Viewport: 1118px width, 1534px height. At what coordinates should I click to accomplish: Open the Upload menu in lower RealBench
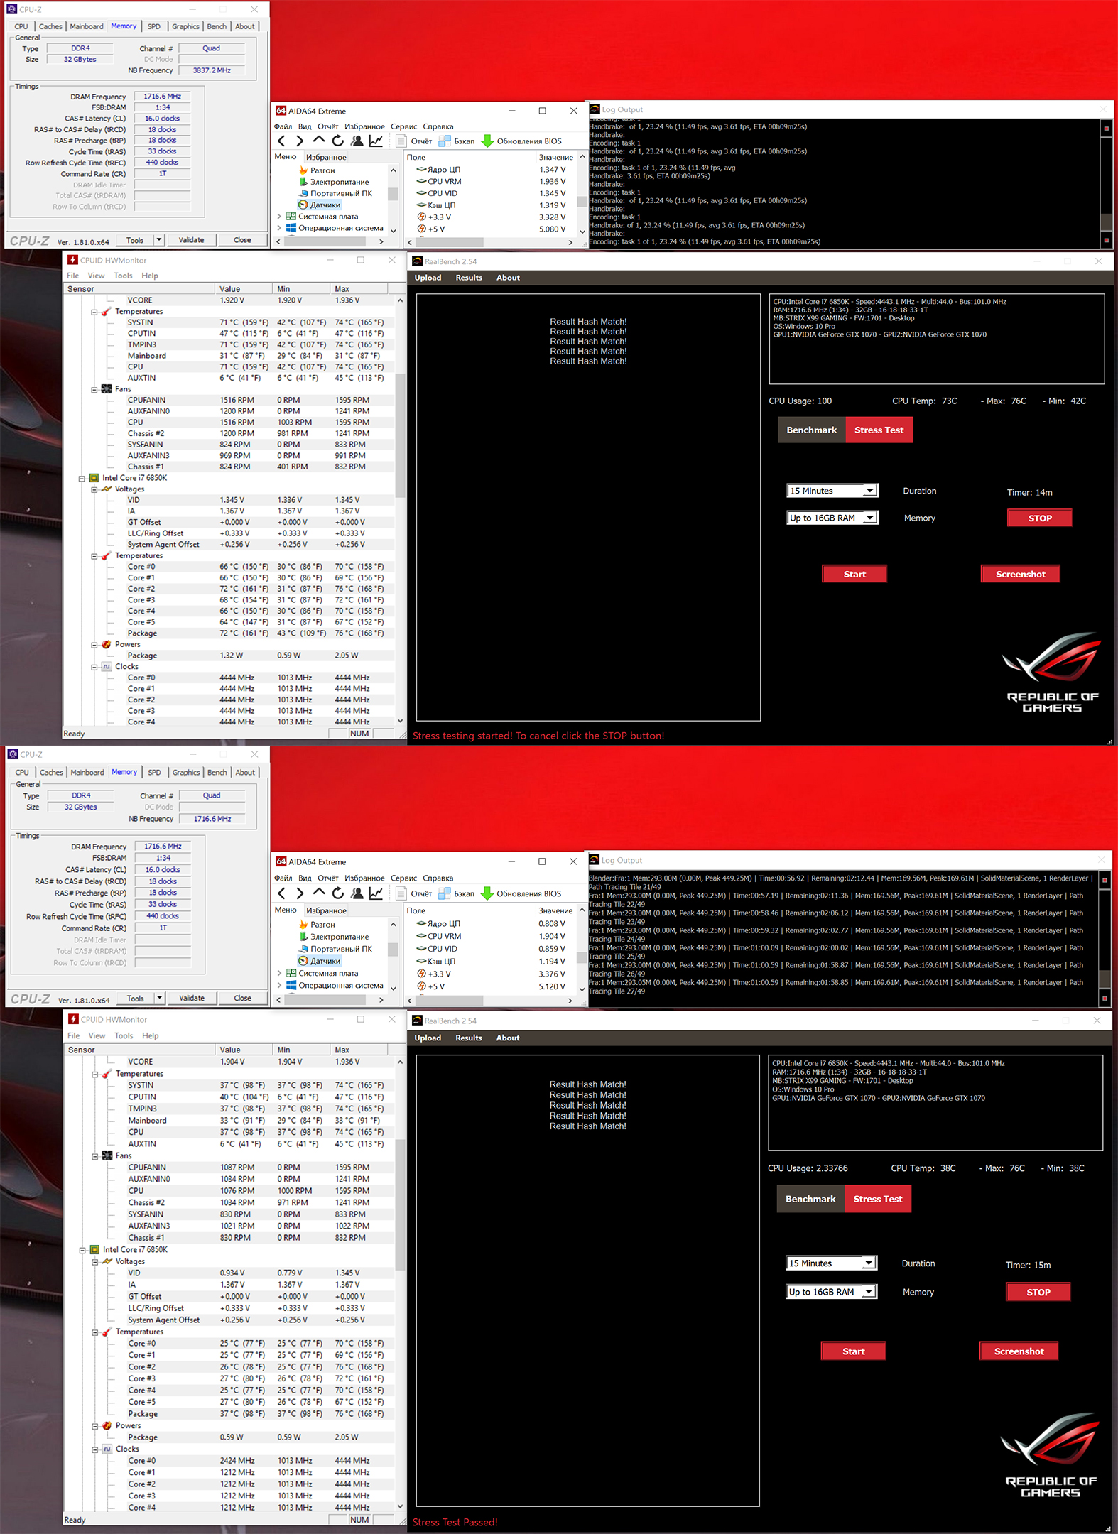(x=428, y=1038)
